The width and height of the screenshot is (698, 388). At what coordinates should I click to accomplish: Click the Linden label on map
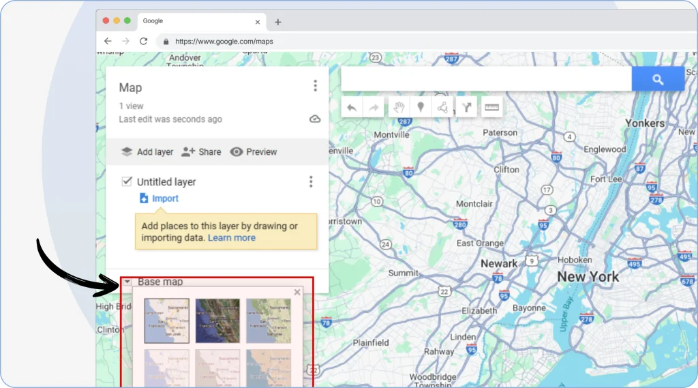point(463,337)
